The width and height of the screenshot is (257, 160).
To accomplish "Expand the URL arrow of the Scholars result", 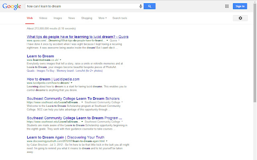I will (82, 102).
